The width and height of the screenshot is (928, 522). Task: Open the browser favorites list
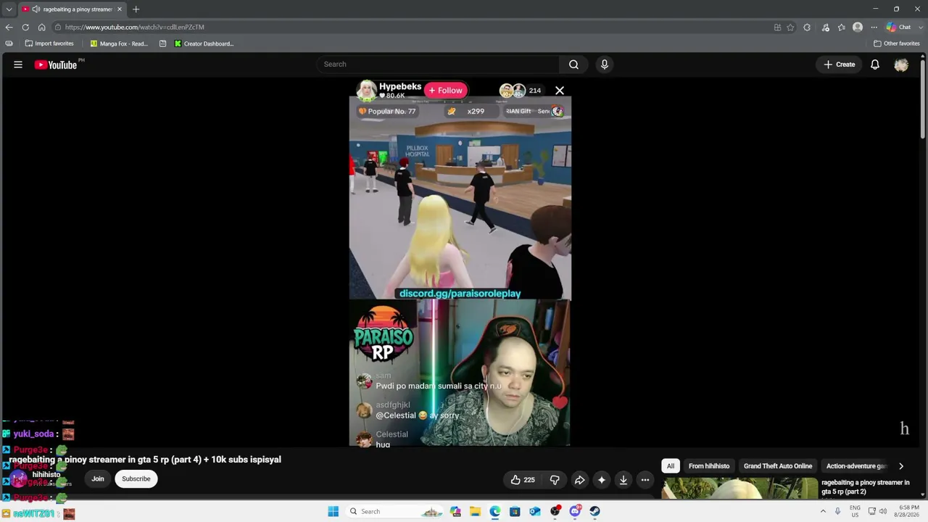pyautogui.click(x=841, y=27)
